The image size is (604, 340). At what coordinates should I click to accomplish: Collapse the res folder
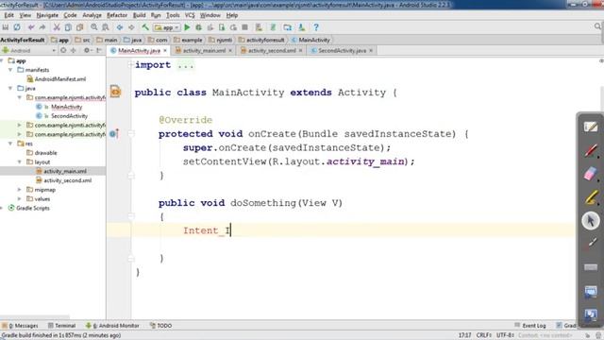point(10,144)
